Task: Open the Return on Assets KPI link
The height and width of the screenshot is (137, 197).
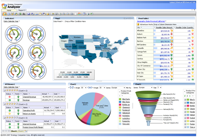Action: 29,114
